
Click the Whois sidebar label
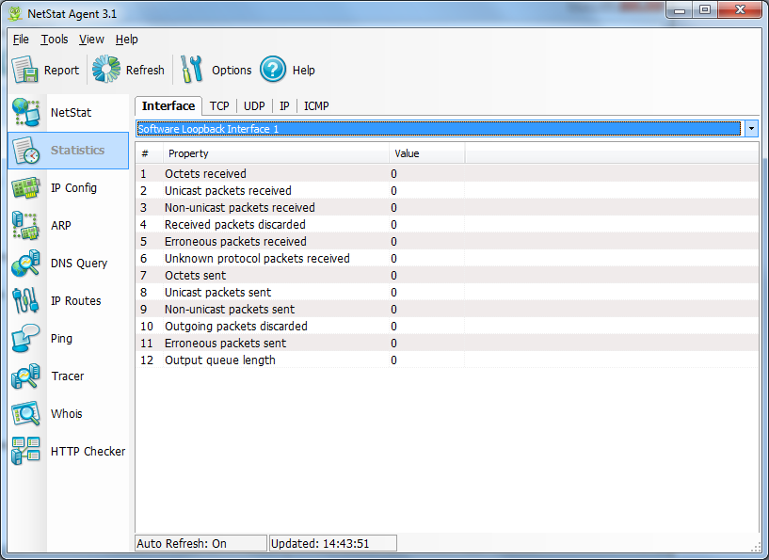tap(66, 413)
